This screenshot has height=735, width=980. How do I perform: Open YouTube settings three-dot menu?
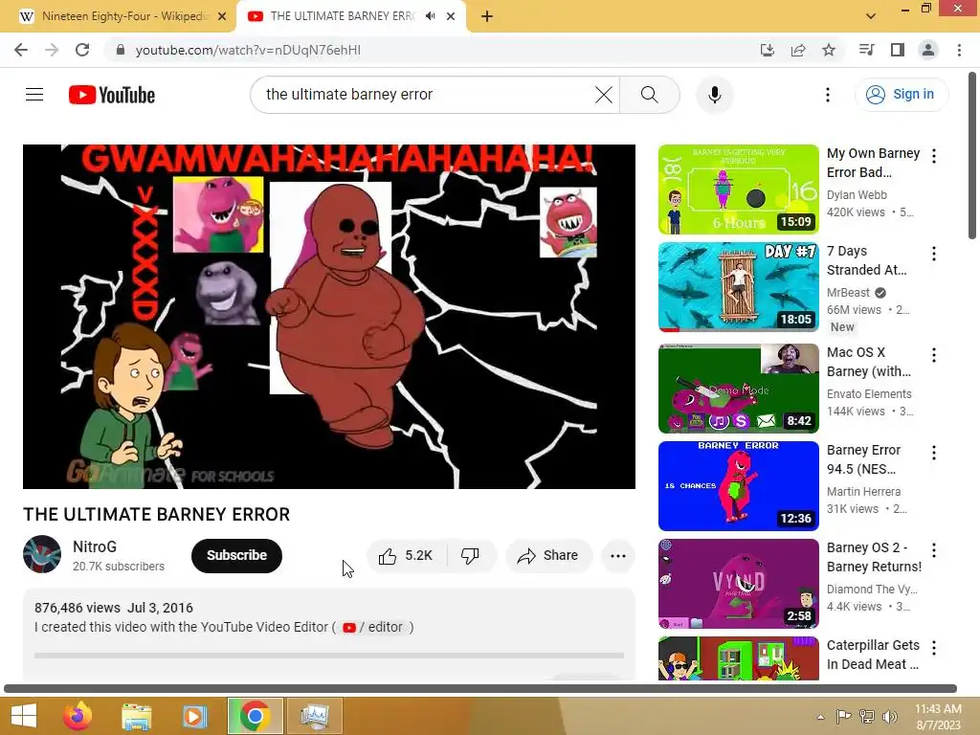[x=828, y=95]
